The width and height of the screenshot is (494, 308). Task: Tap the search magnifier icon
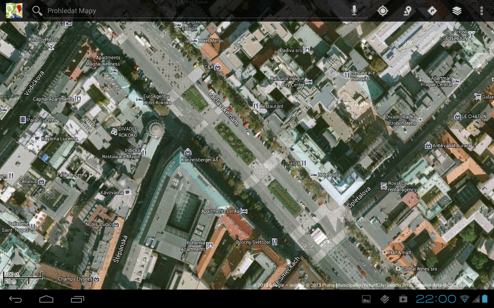tap(37, 11)
